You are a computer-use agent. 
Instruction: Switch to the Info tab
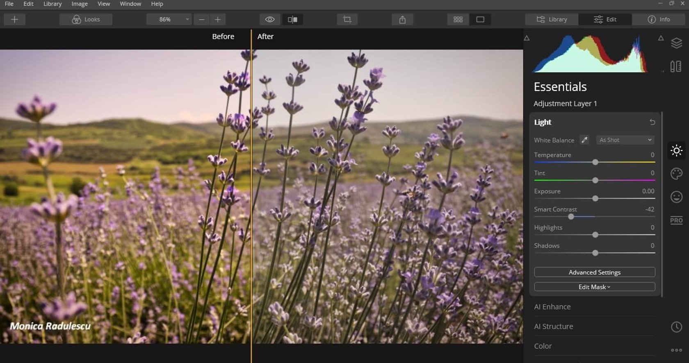pos(659,19)
